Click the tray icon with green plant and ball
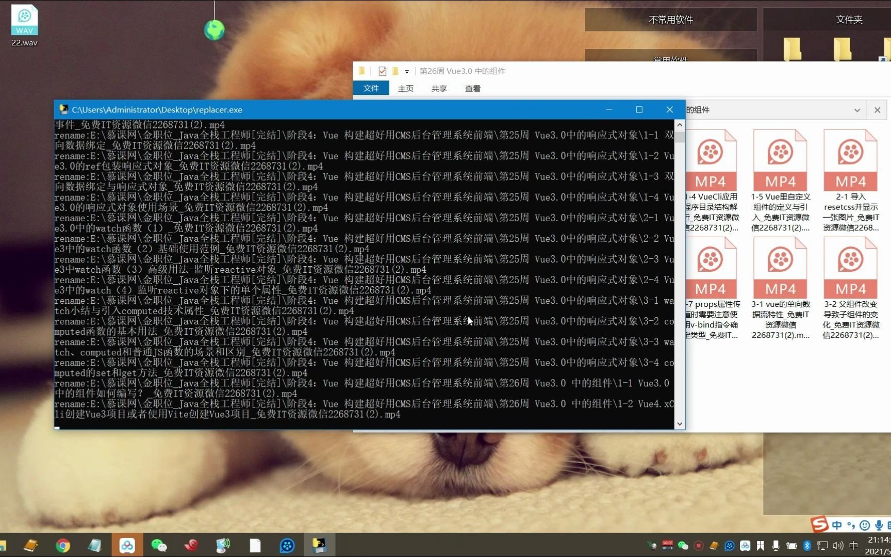The height and width of the screenshot is (557, 891). (652, 545)
